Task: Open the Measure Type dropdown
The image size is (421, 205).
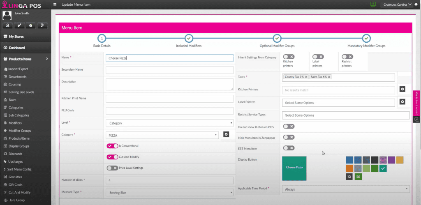Action: [x=169, y=192]
